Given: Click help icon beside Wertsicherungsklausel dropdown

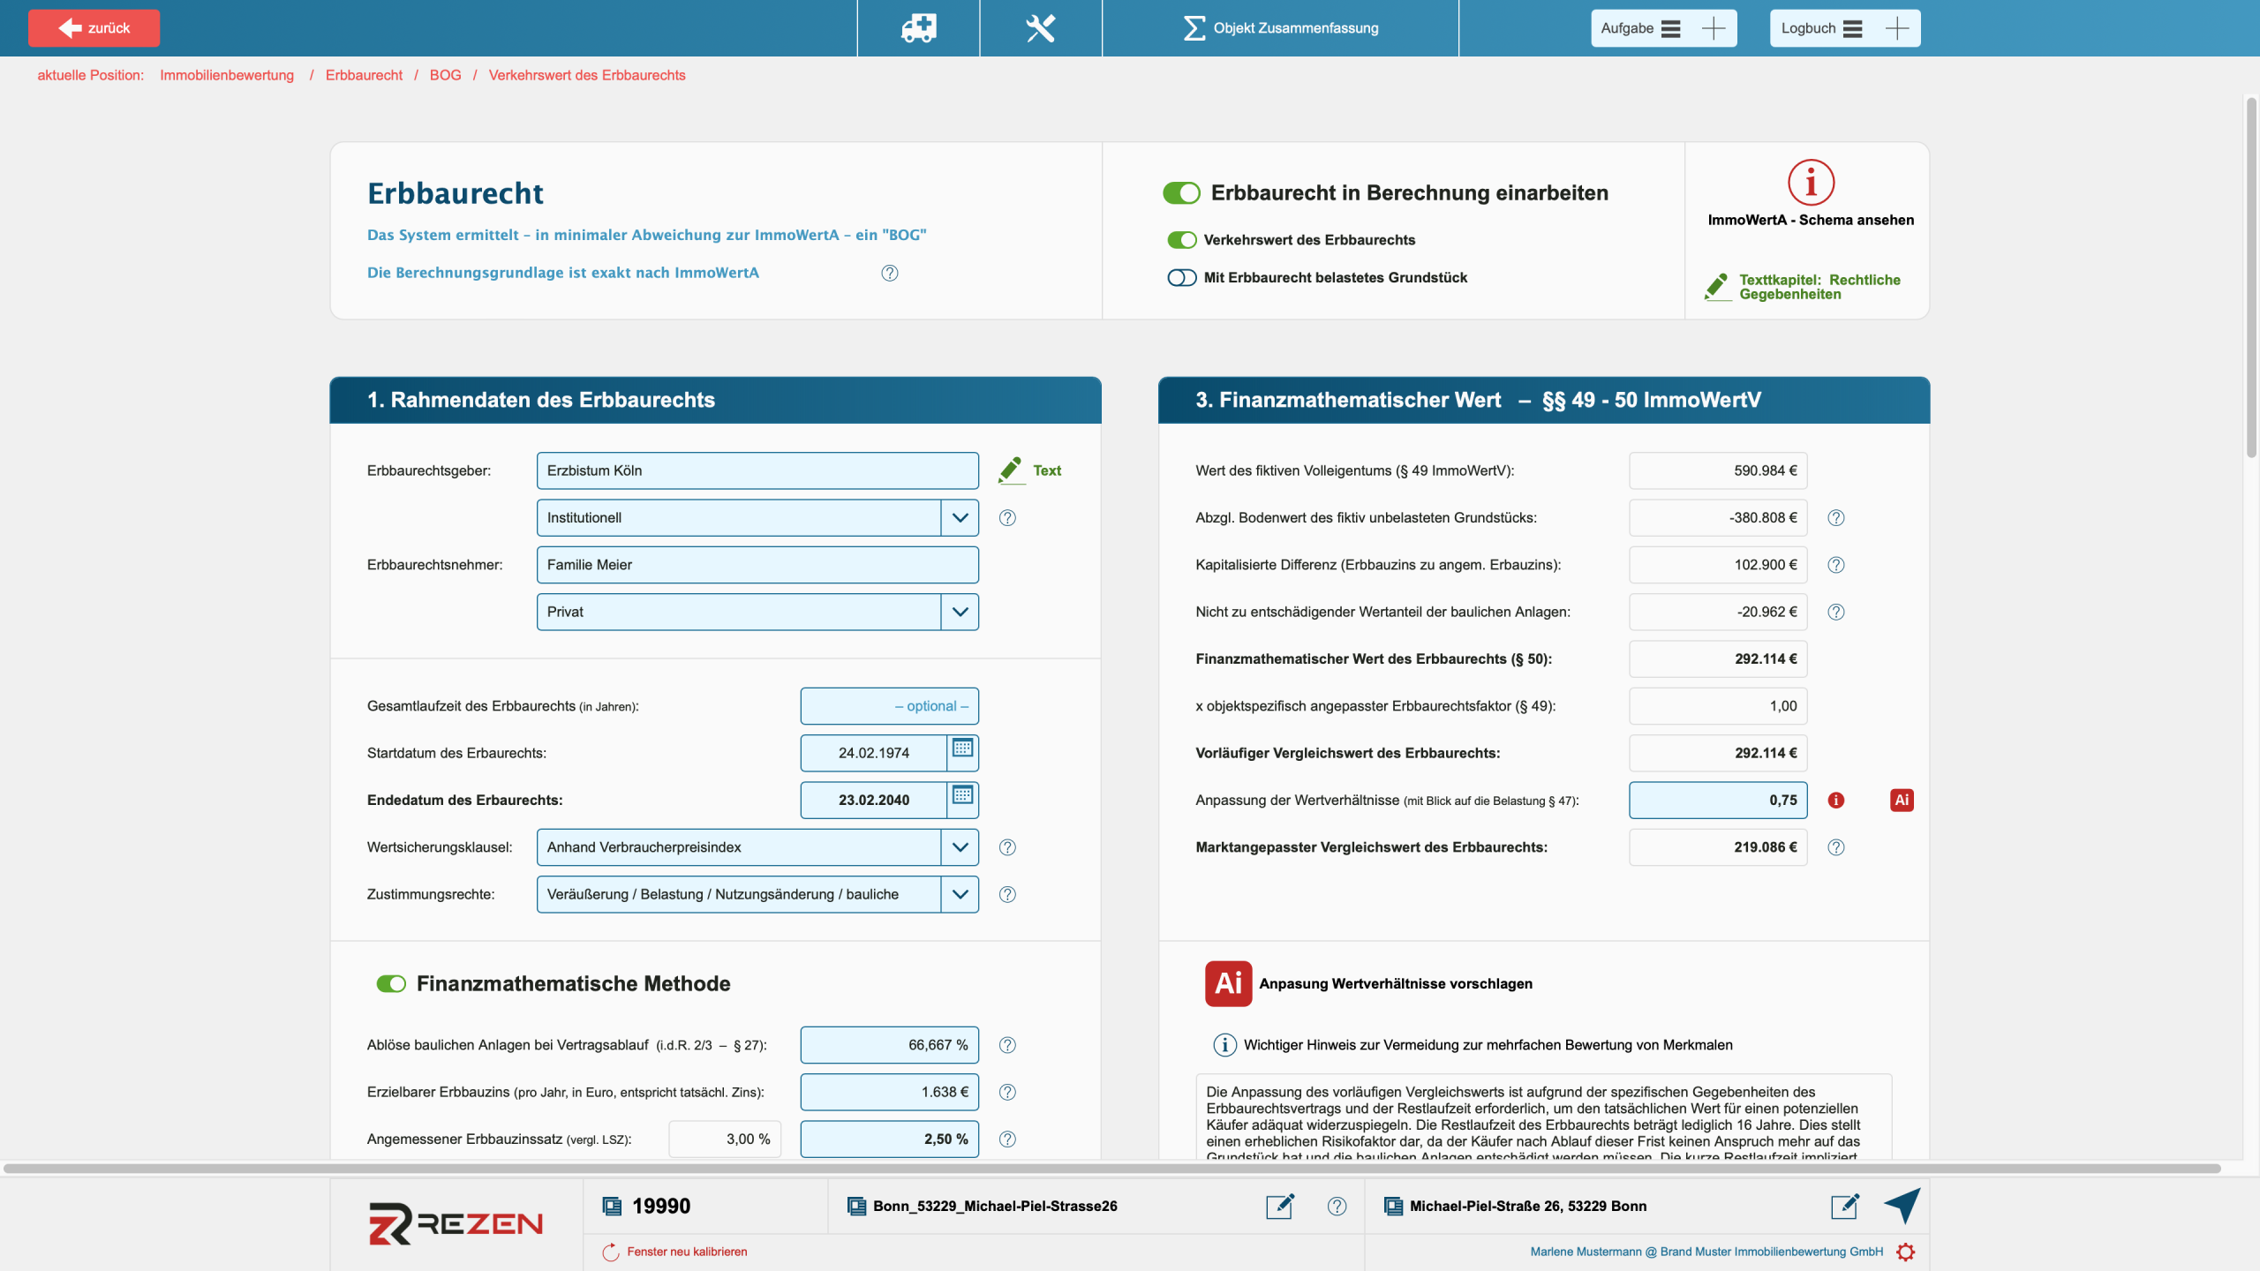Looking at the screenshot, I should point(1007,847).
